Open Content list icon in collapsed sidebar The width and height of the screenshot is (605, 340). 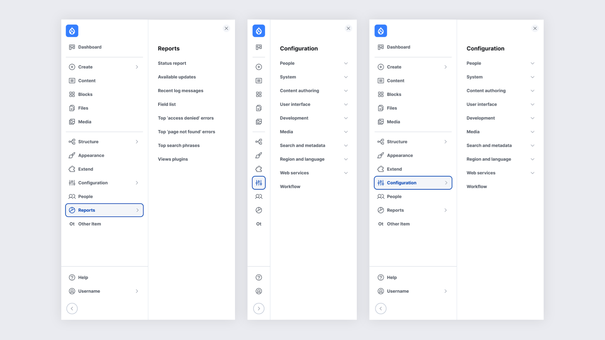tap(259, 81)
